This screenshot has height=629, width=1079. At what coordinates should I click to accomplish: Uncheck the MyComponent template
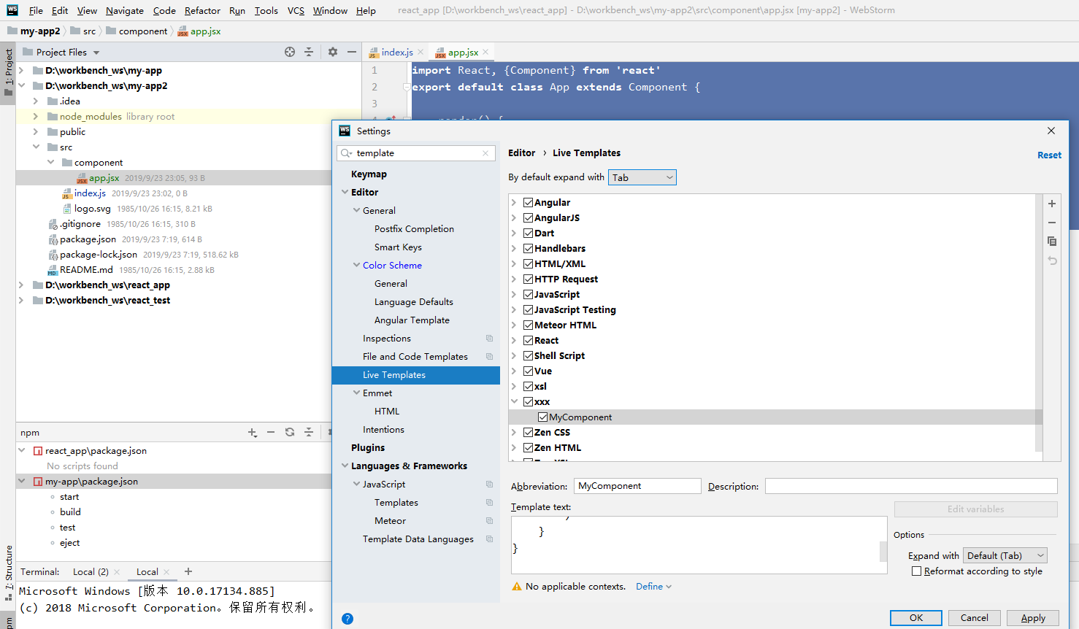click(542, 417)
